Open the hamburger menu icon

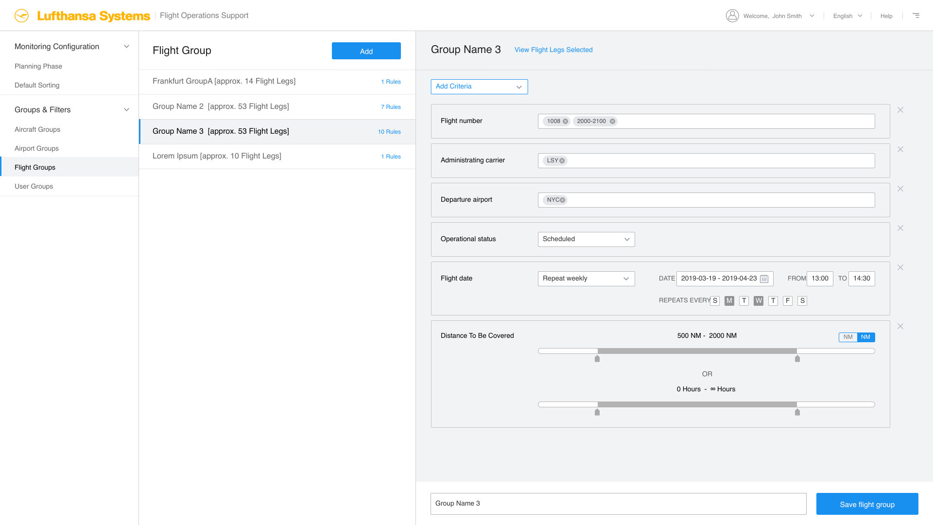[x=916, y=16]
